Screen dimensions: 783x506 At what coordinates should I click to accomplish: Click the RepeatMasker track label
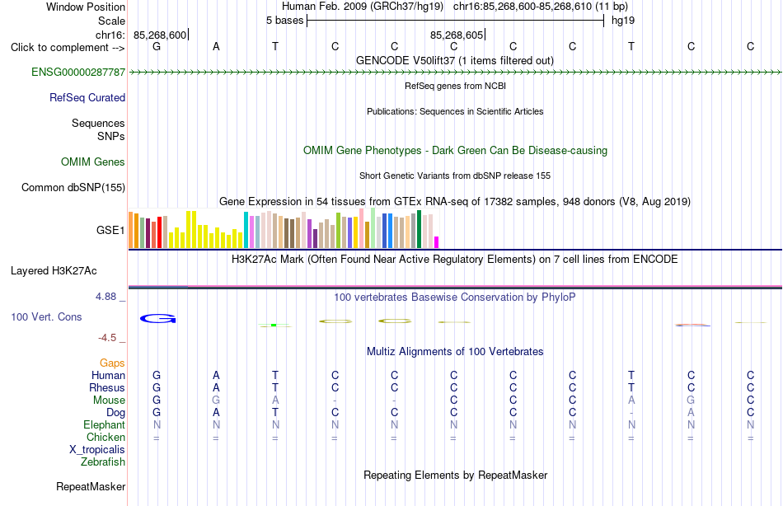[91, 486]
